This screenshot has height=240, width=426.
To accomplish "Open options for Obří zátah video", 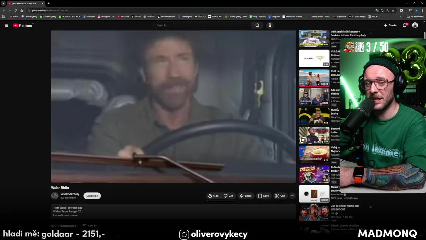I will tap(371, 32).
